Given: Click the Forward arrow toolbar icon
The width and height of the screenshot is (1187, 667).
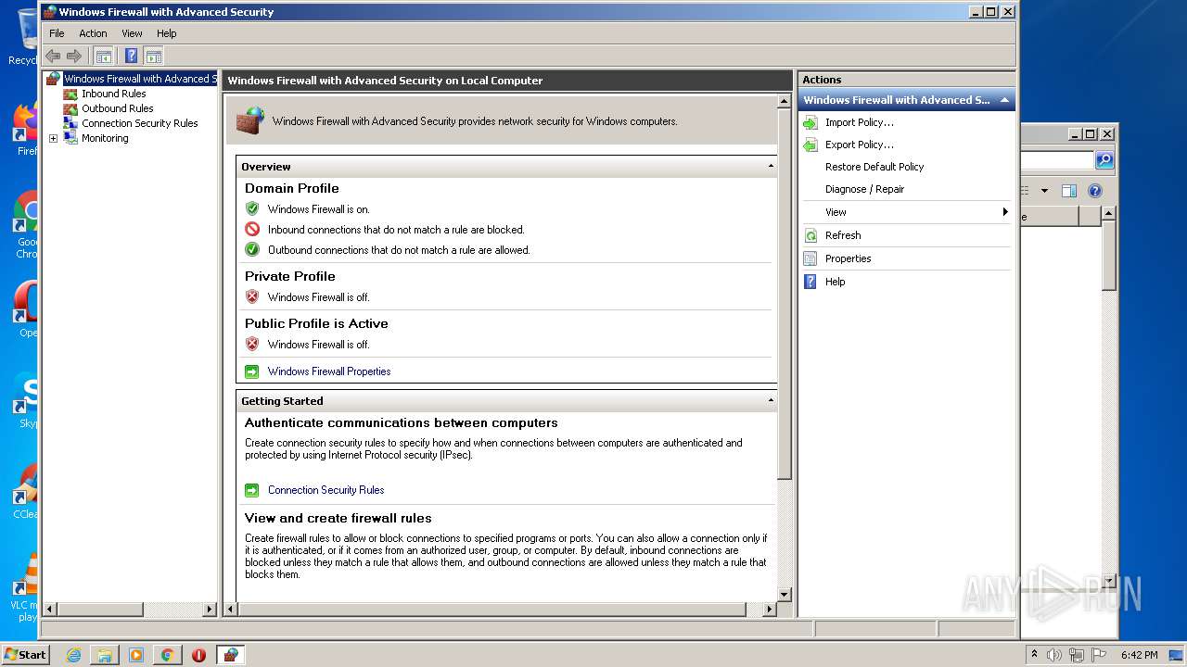Looking at the screenshot, I should (74, 56).
